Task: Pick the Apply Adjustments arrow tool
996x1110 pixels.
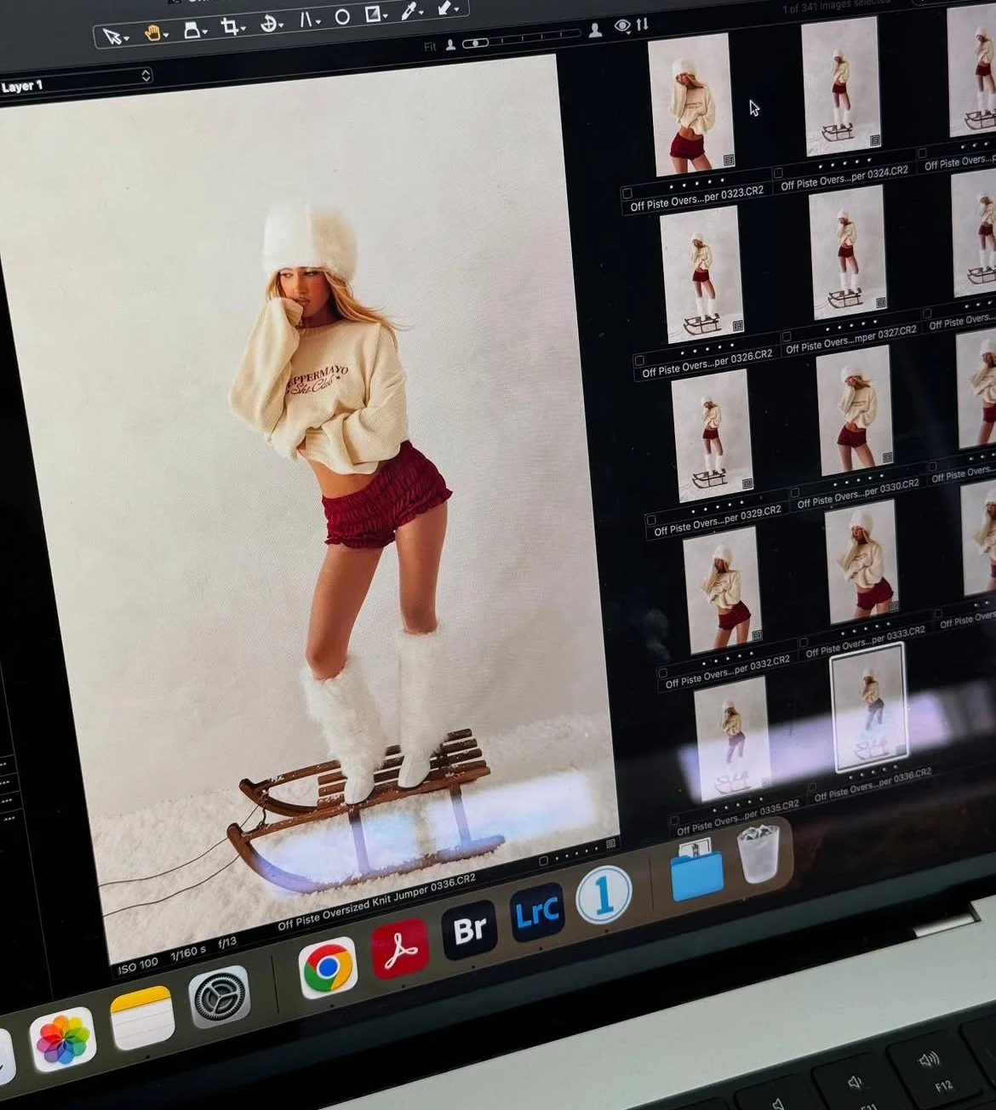Action: (446, 8)
